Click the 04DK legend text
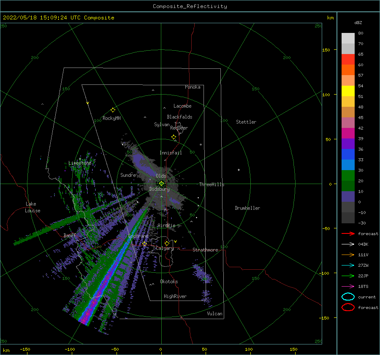Image resolution: width=380 pixels, height=355 pixels. pyautogui.click(x=363, y=244)
